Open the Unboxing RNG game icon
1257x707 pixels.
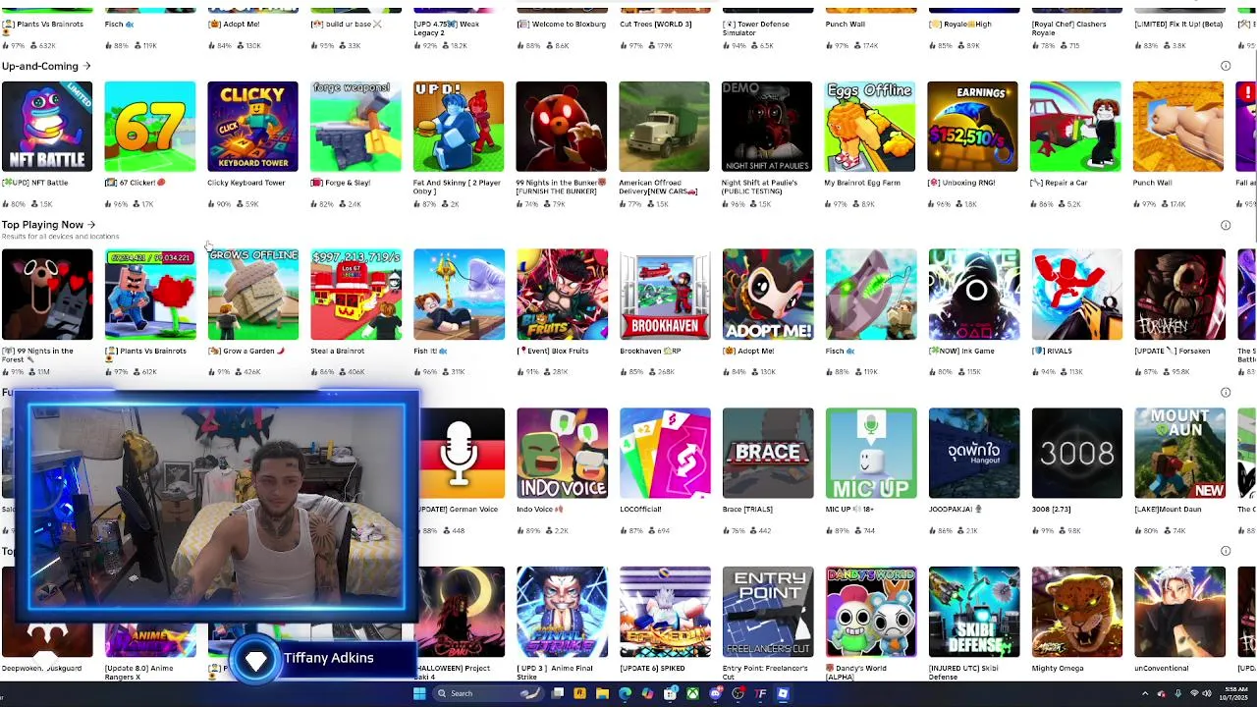pyautogui.click(x=973, y=127)
